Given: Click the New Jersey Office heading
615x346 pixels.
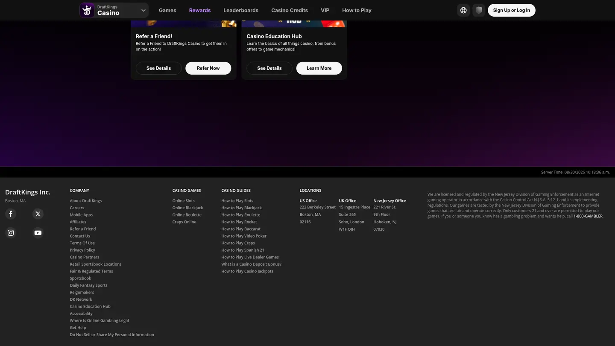Looking at the screenshot, I should pyautogui.click(x=390, y=201).
